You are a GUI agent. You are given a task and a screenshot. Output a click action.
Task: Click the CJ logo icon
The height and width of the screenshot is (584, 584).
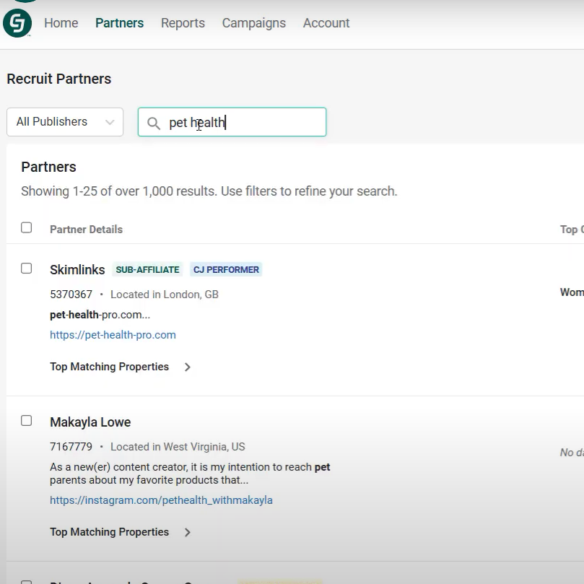[x=17, y=23]
